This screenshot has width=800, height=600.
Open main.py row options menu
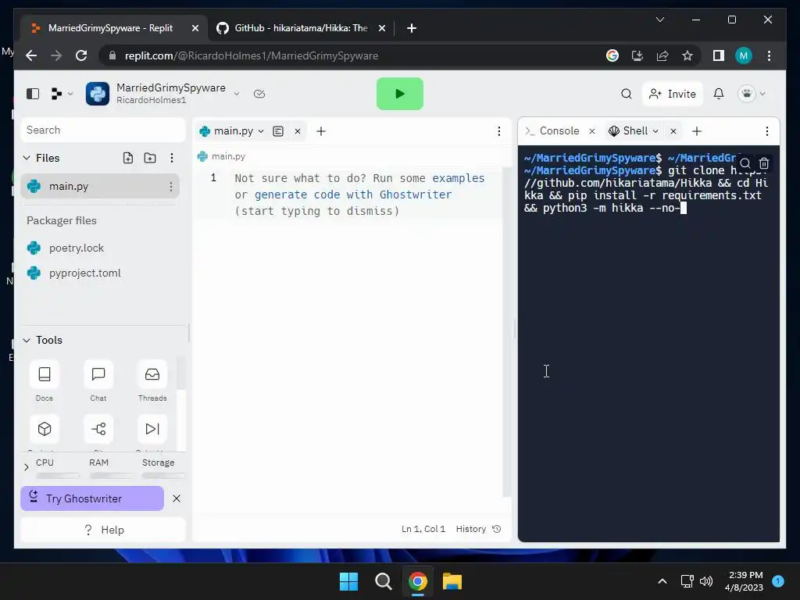pyautogui.click(x=171, y=187)
